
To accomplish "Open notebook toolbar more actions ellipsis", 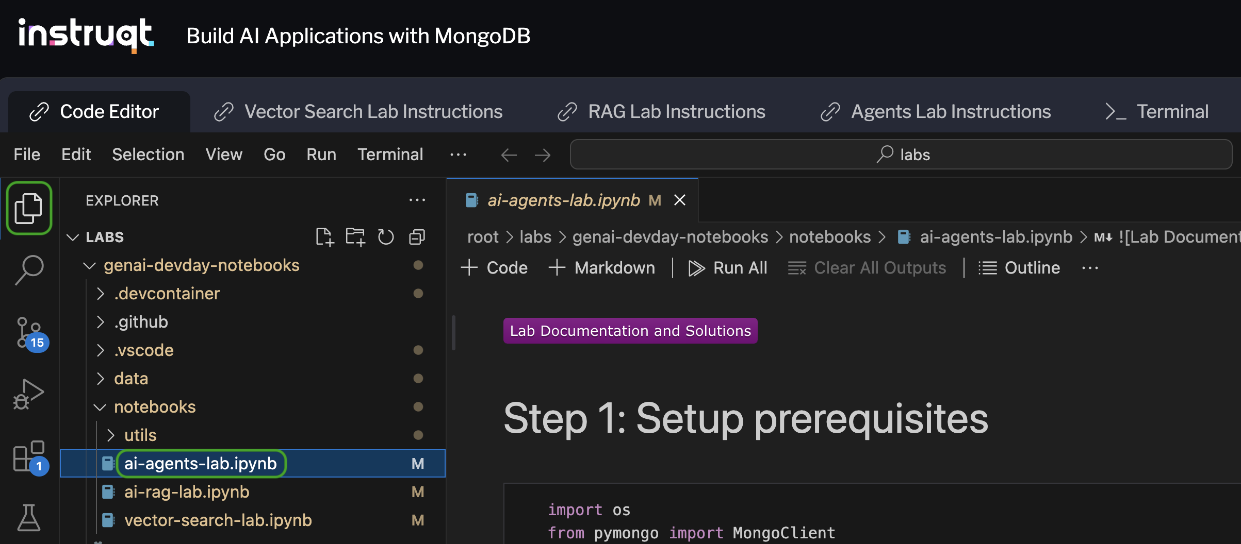I will [x=1090, y=268].
